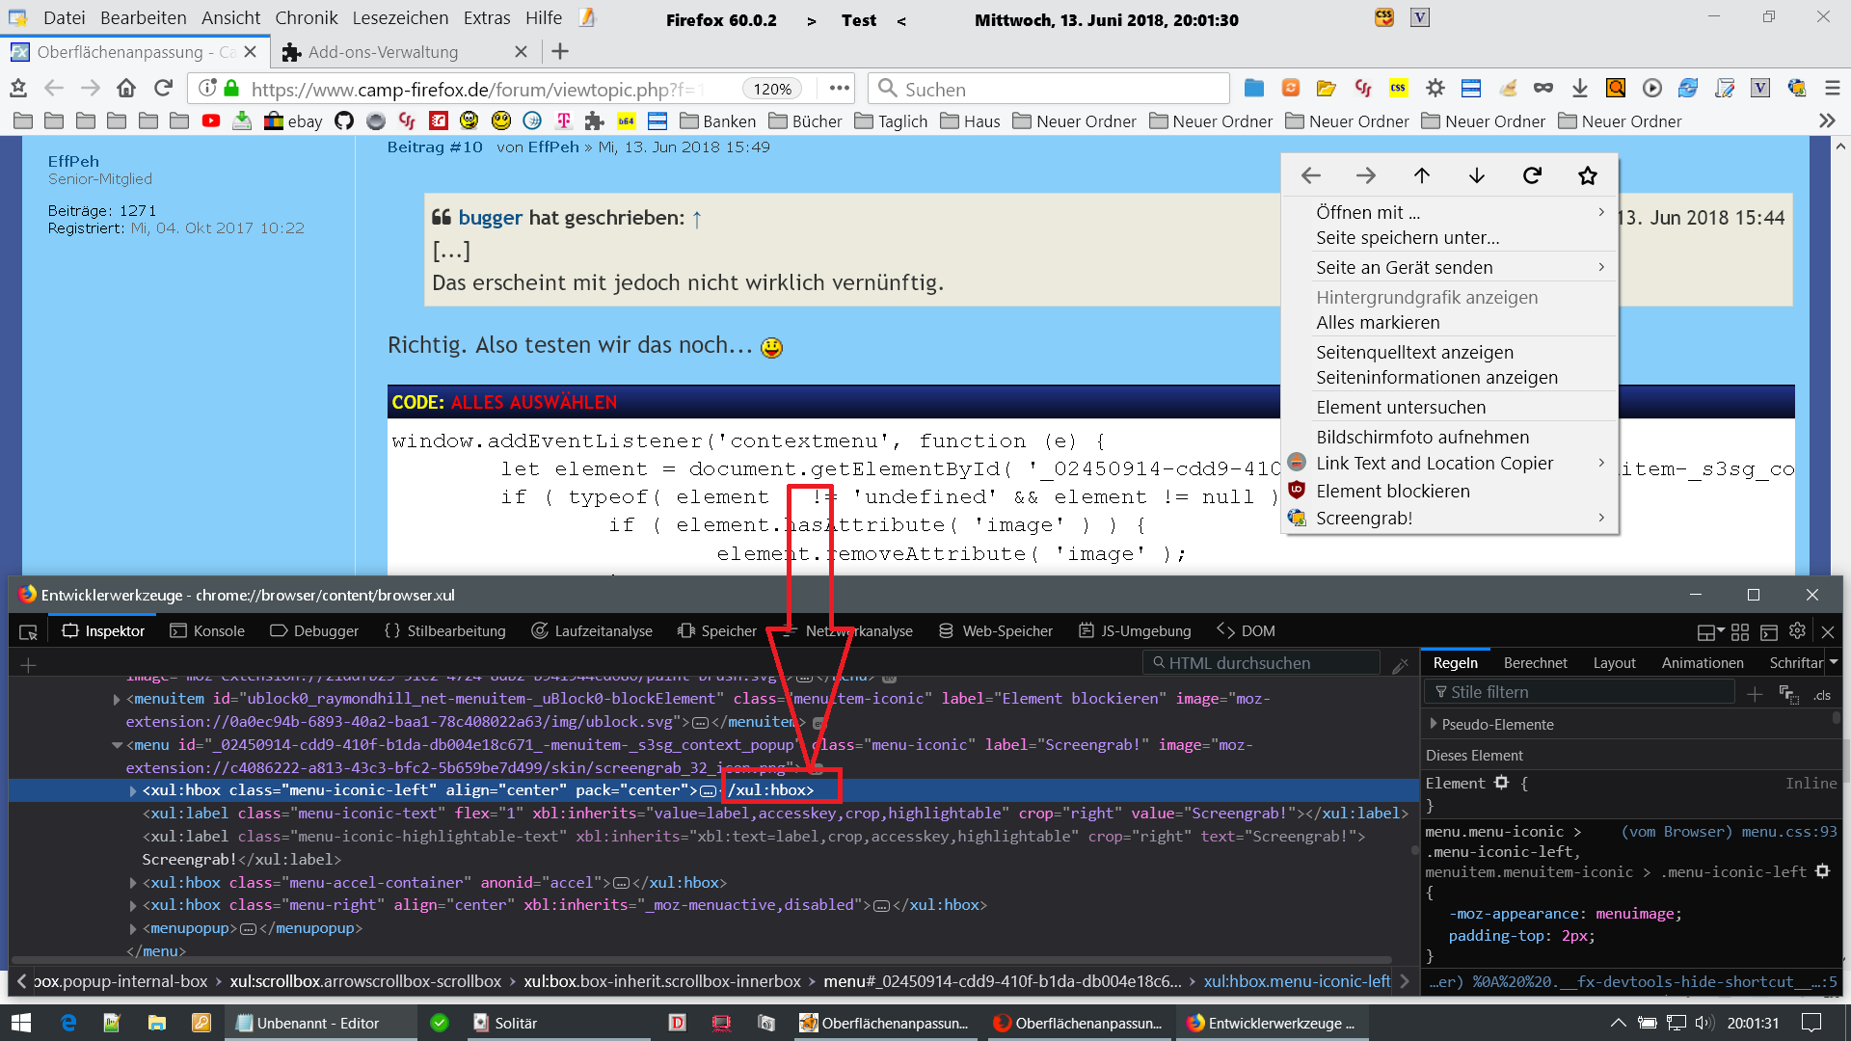Open the EffPeh author profile link
The image size is (1851, 1041).
coord(73,161)
